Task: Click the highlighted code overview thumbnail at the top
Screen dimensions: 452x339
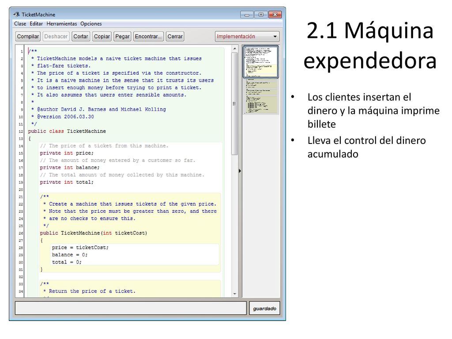Action: tap(260, 62)
